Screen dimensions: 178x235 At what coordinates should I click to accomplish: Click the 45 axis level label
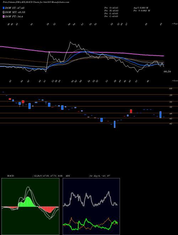tap(171, 119)
